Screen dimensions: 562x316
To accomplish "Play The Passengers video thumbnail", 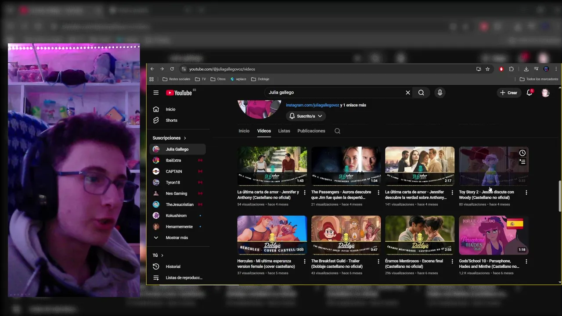I will (346, 166).
